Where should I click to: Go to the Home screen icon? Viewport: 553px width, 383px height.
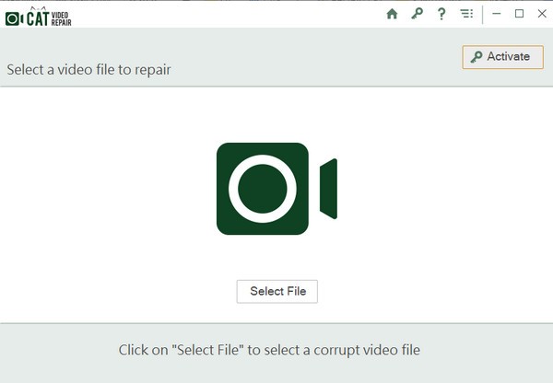point(392,14)
